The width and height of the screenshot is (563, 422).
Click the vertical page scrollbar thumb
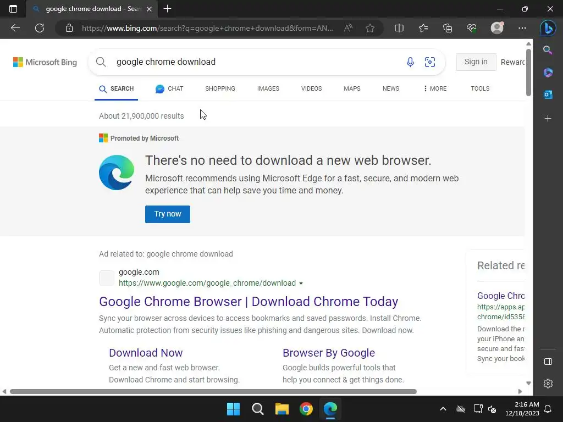pyautogui.click(x=528, y=73)
